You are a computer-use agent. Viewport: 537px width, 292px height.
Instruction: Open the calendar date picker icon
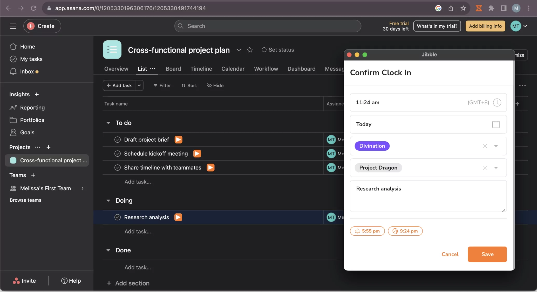pos(496,124)
